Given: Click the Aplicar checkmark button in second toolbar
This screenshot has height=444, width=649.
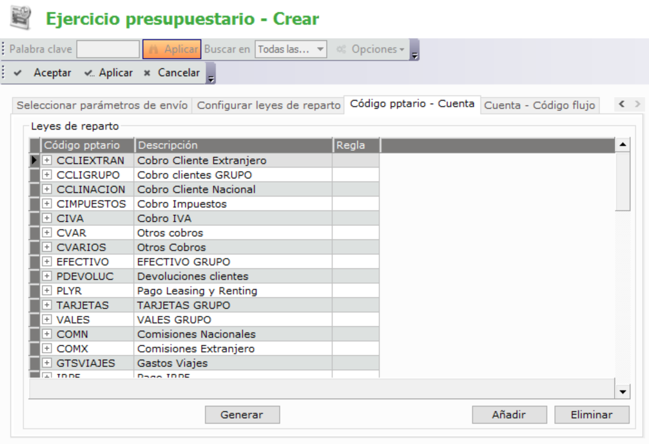Looking at the screenshot, I should [x=109, y=73].
